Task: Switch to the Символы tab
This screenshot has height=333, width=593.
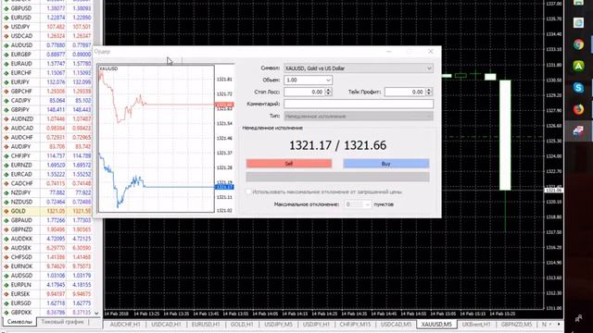Action: coord(19,322)
